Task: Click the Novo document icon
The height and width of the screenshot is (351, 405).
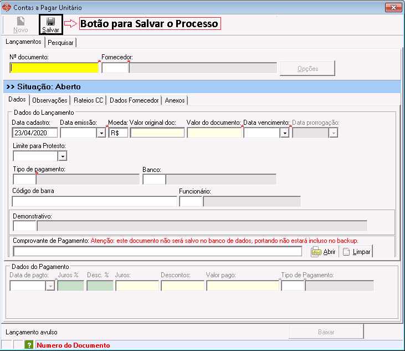Action: pos(20,22)
